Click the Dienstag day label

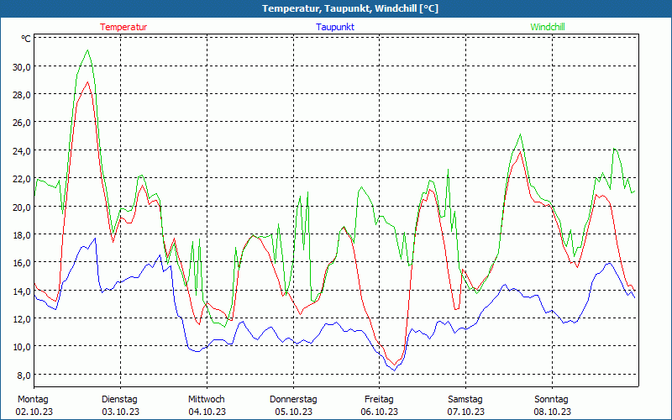pyautogui.click(x=119, y=400)
